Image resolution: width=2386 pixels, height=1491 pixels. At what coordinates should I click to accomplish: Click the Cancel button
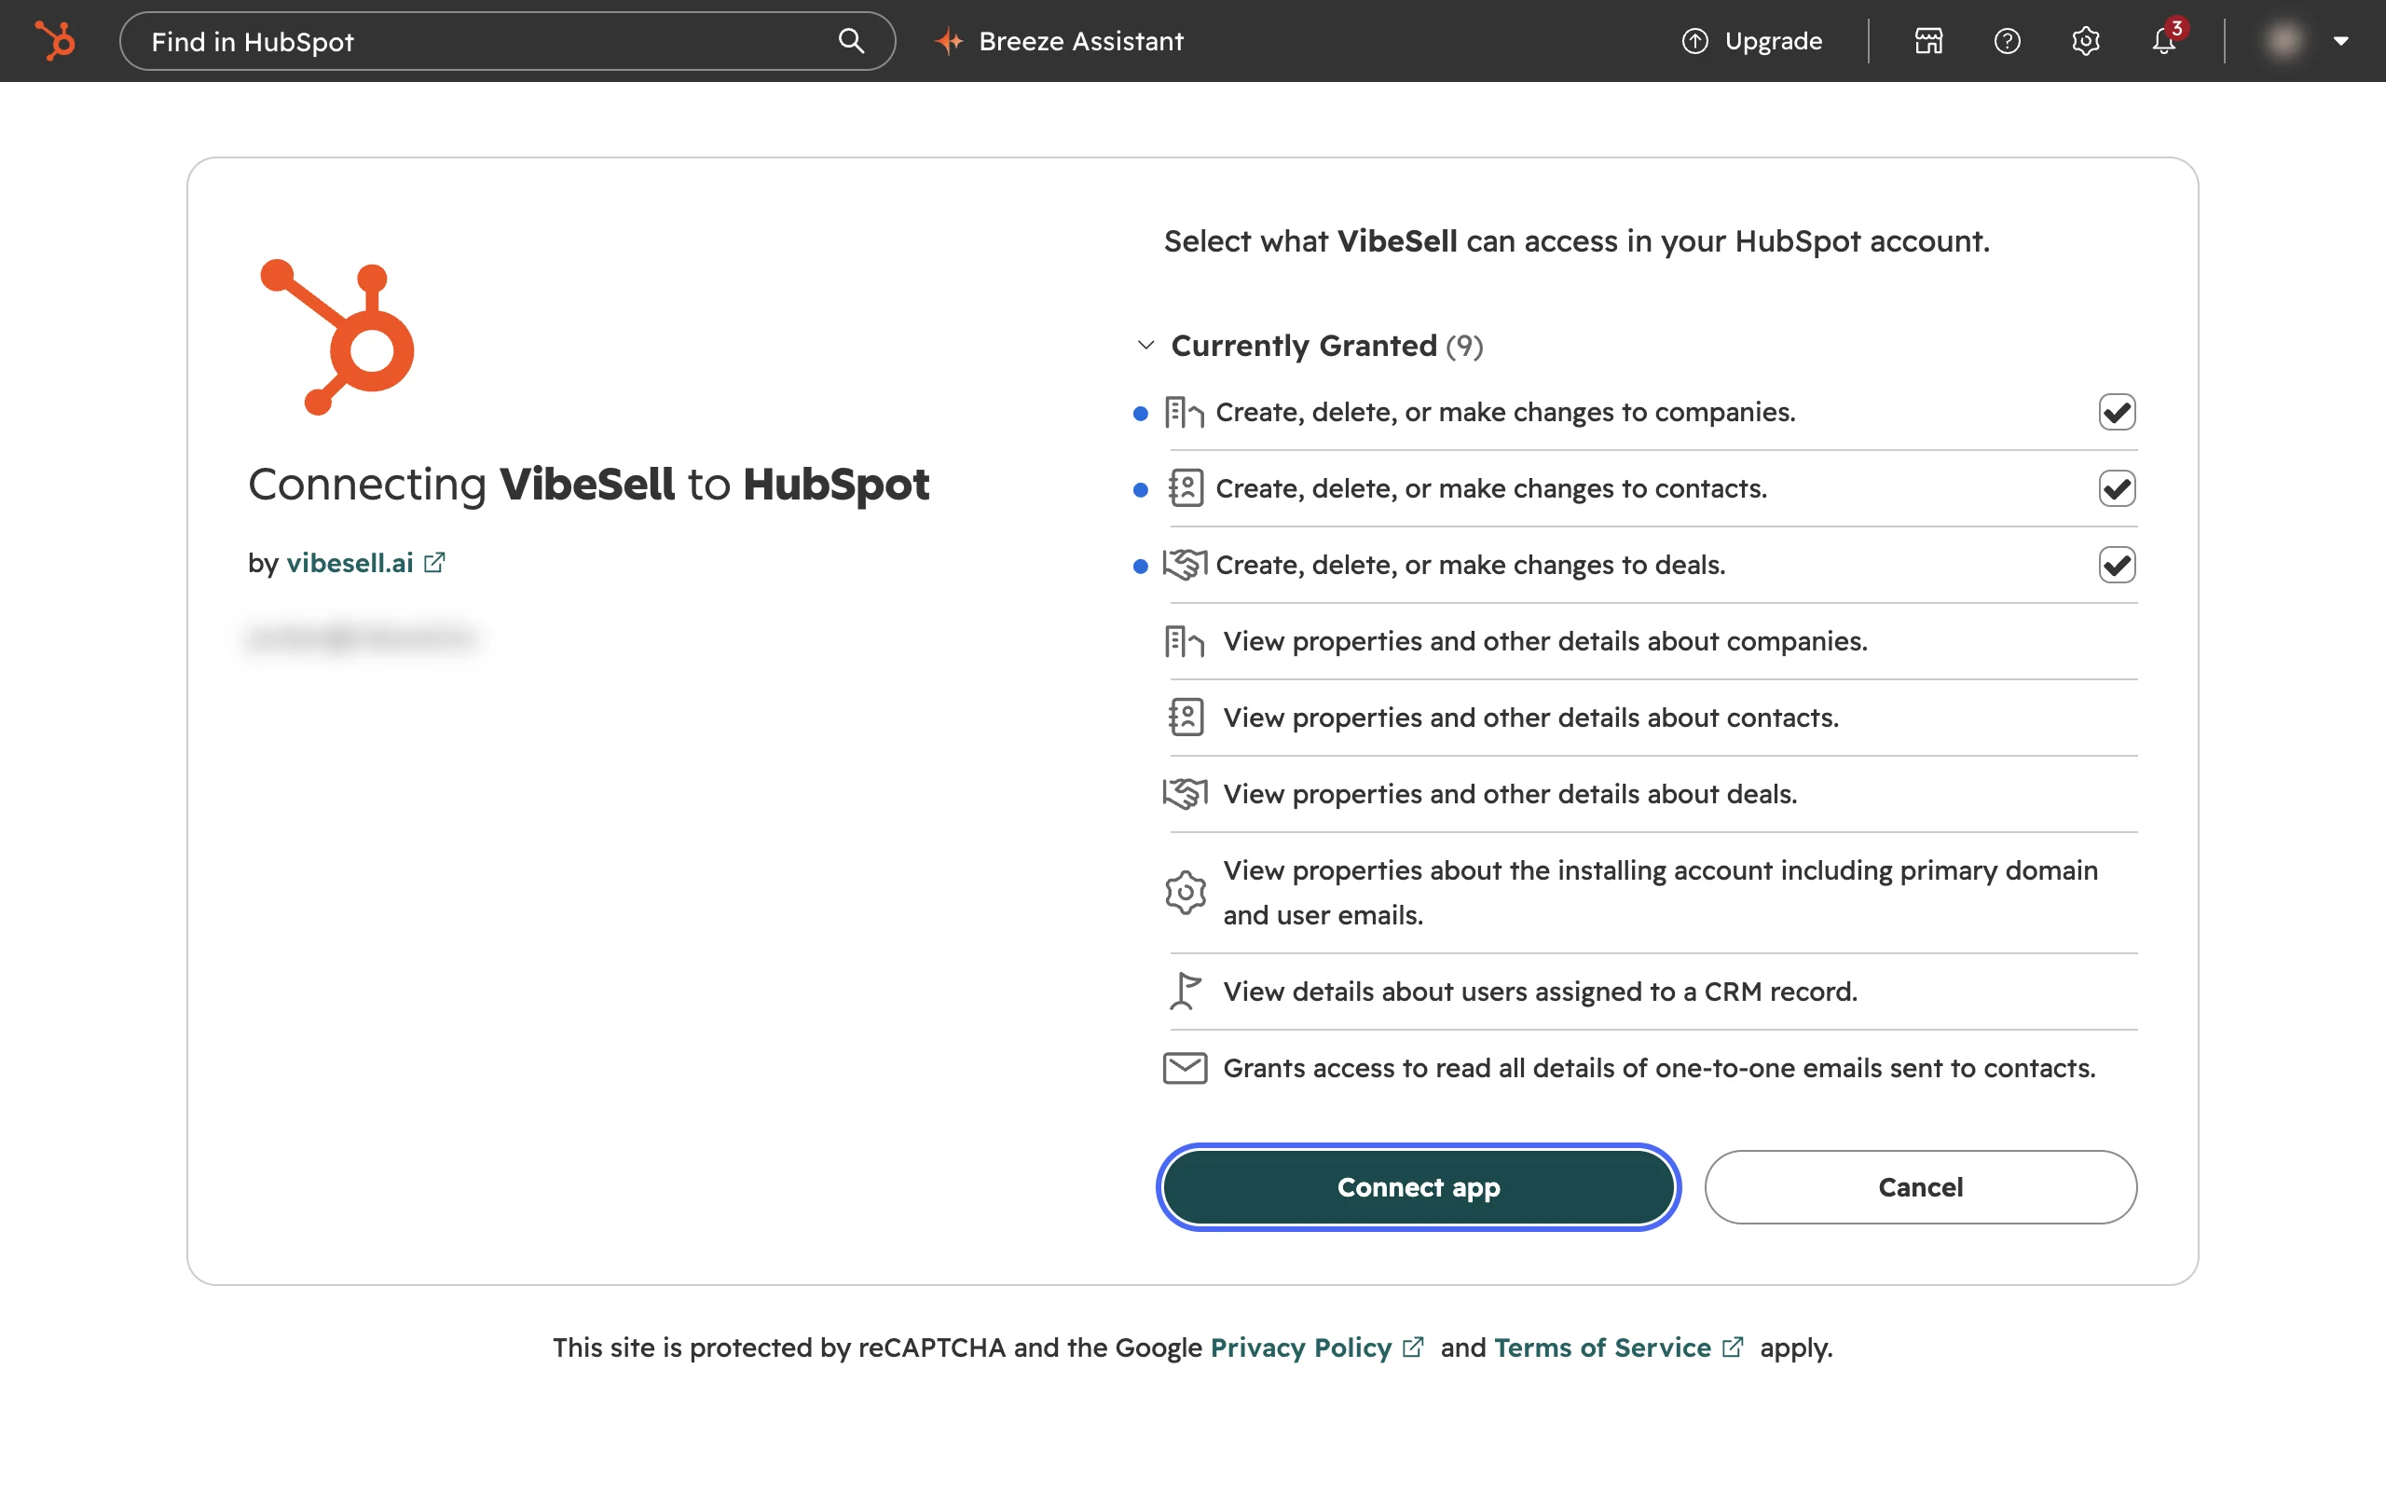tap(1921, 1187)
